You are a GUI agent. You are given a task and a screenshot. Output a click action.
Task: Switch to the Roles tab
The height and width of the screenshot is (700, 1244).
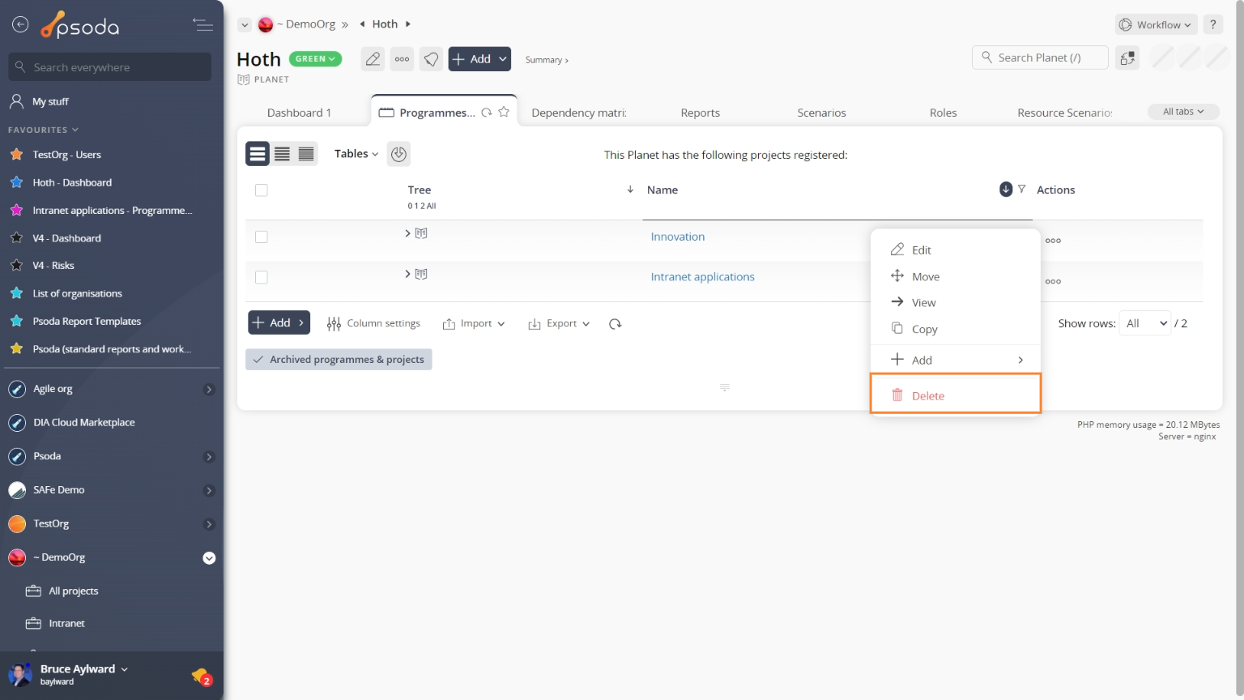pyautogui.click(x=943, y=113)
